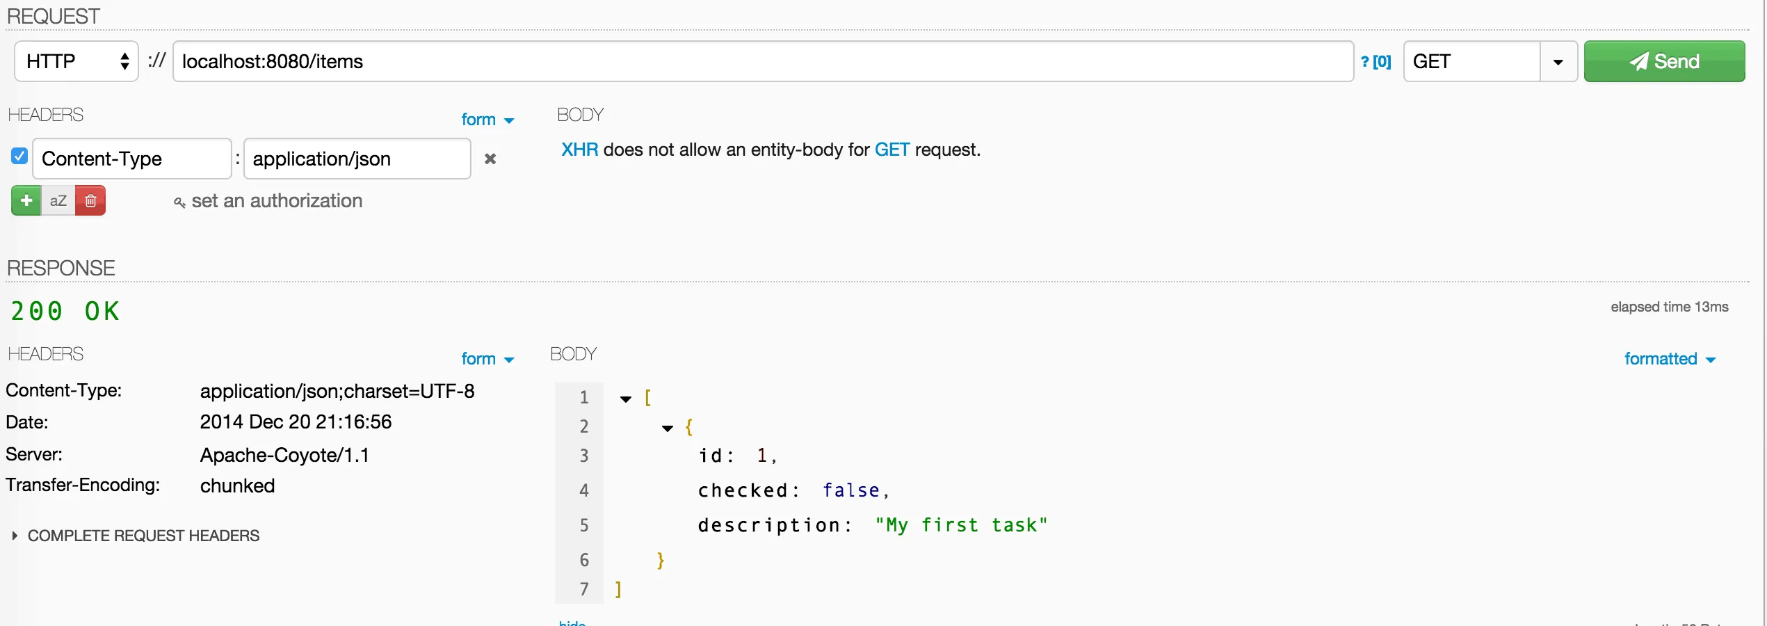The height and width of the screenshot is (626, 1767).
Task: Click the red trash delete headers icon
Action: (x=90, y=201)
